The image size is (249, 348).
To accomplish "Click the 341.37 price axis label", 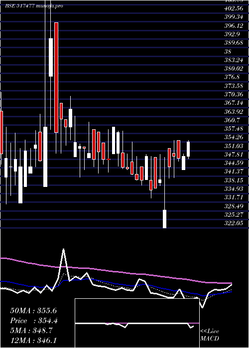I will click(234, 172).
